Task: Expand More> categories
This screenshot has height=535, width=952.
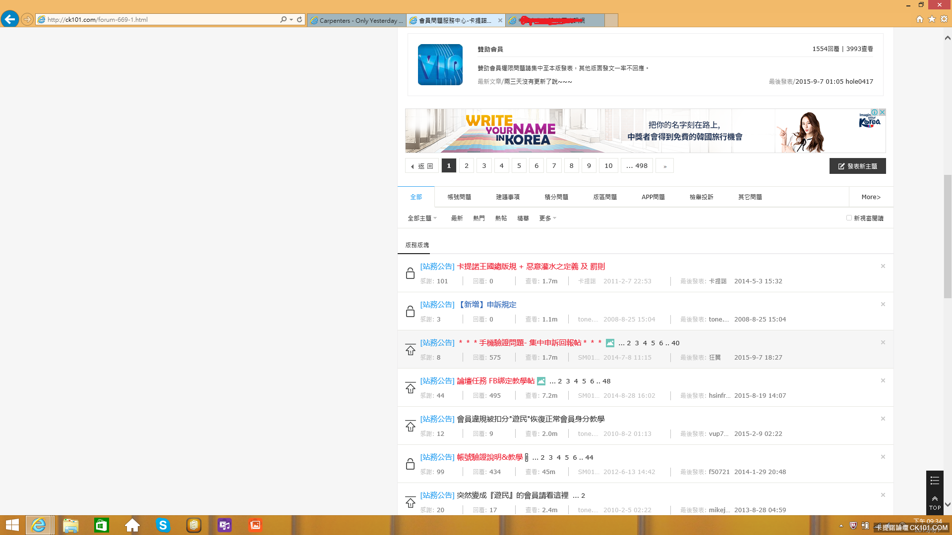Action: point(871,197)
